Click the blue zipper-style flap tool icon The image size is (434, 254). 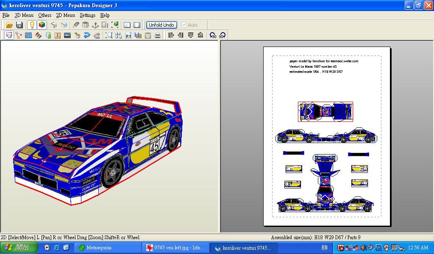[28, 36]
